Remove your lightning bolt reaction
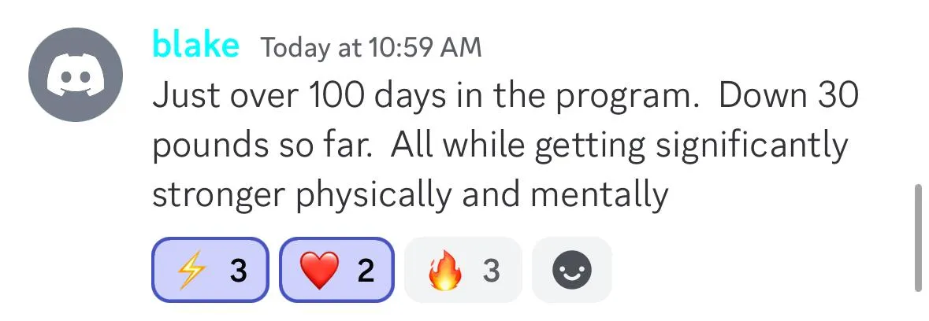The height and width of the screenshot is (321, 929). 210,270
